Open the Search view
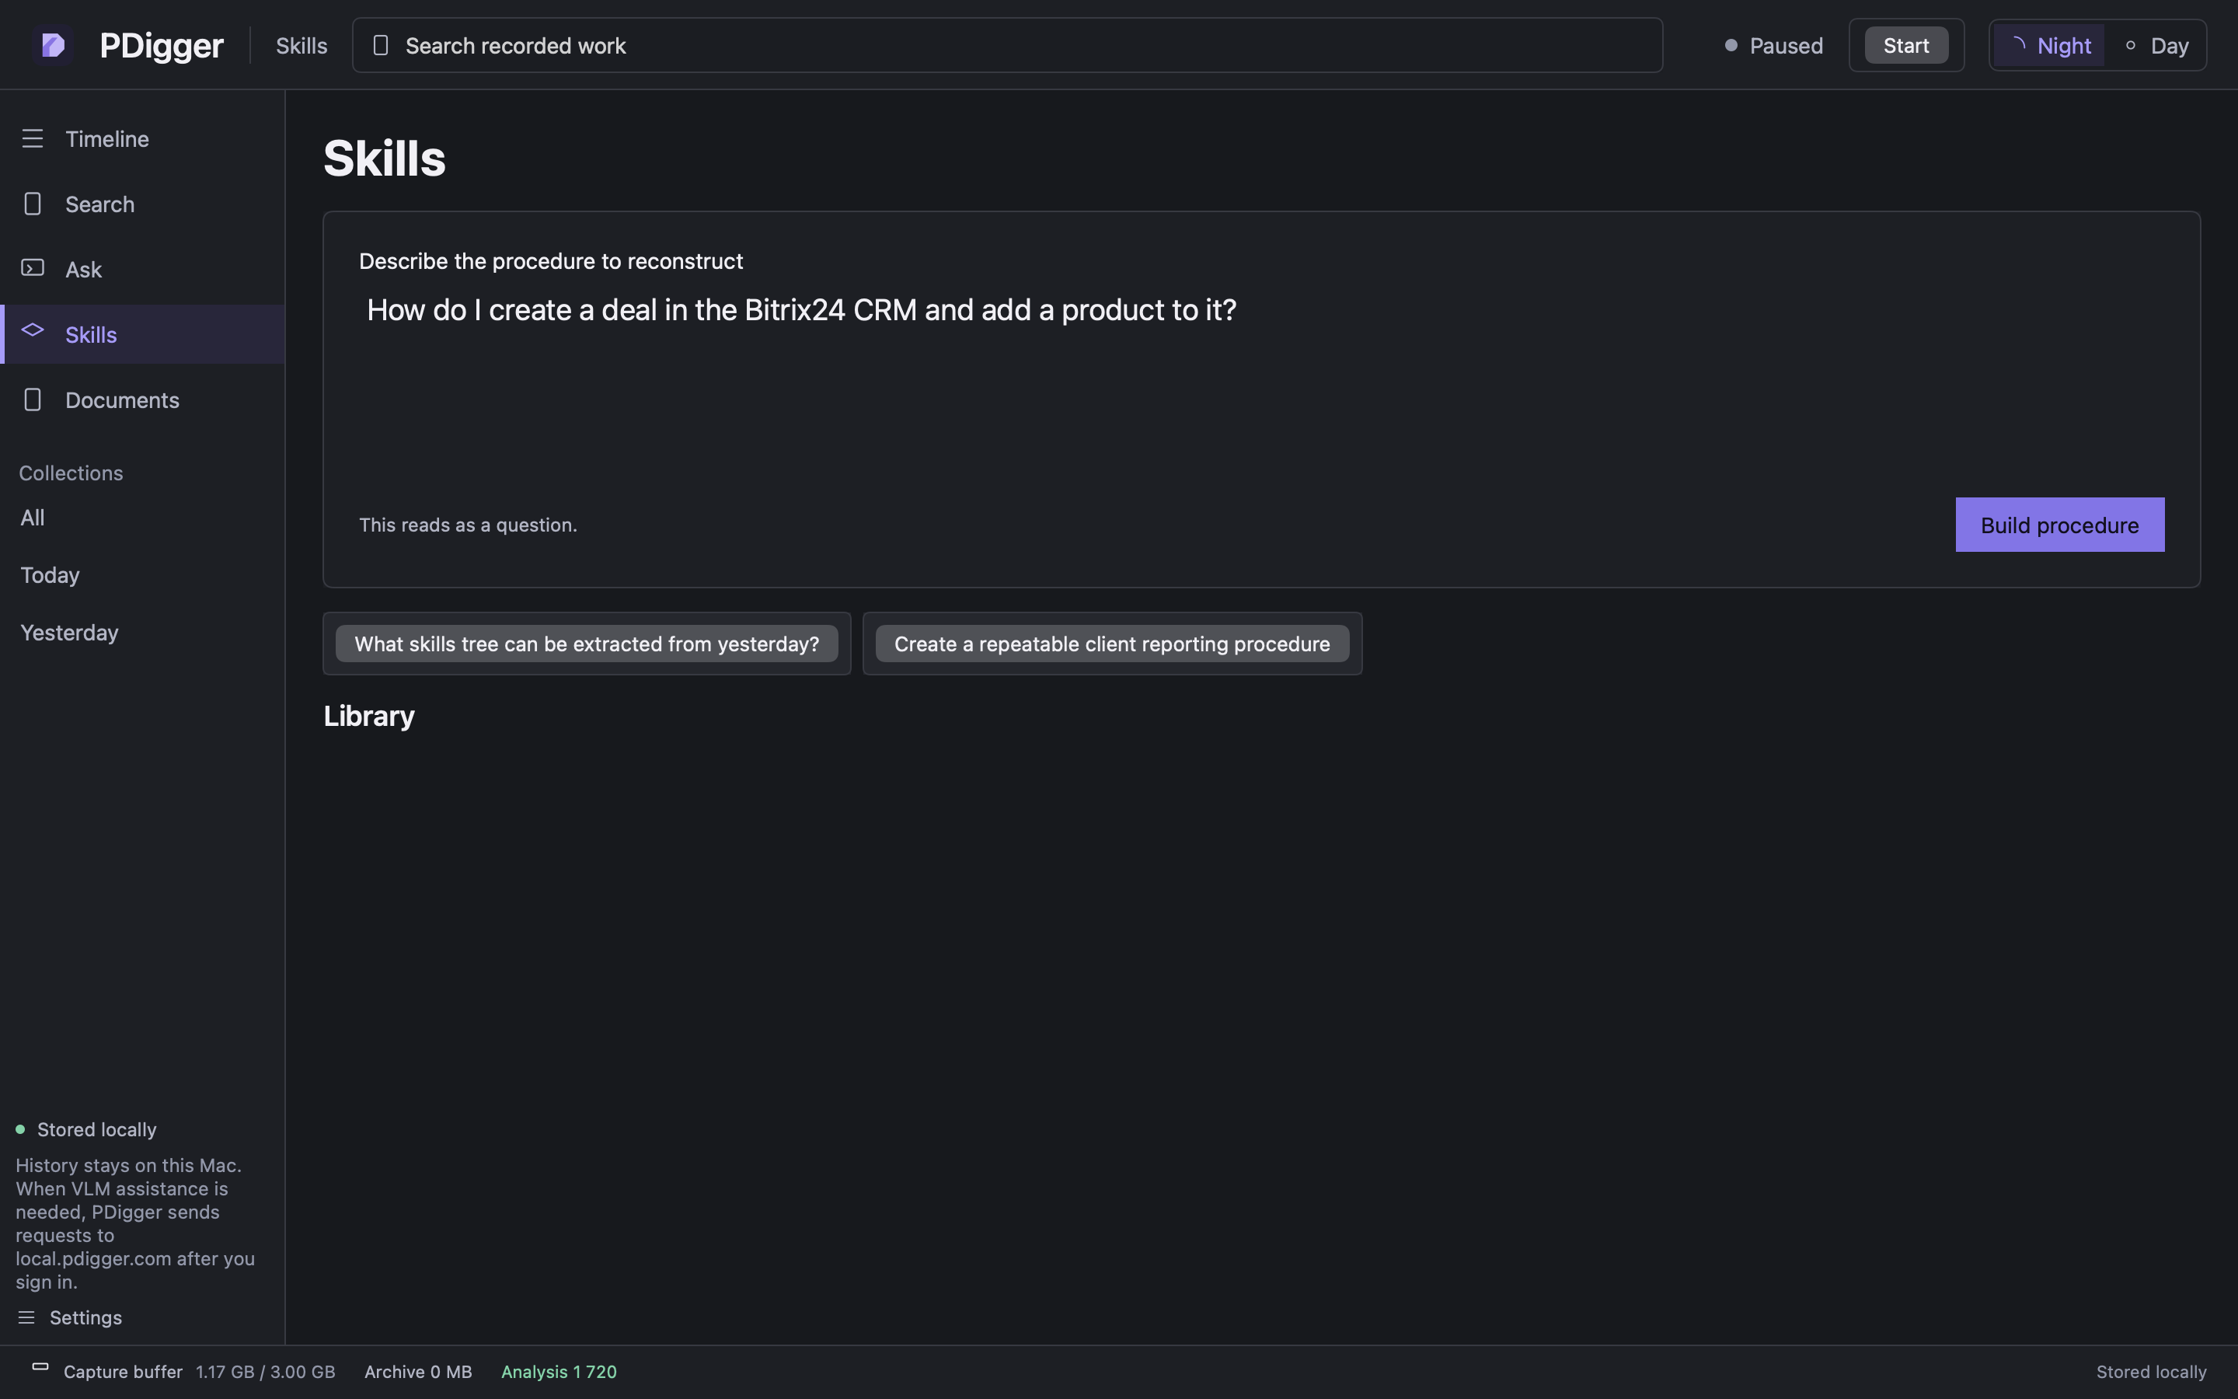 [x=142, y=204]
